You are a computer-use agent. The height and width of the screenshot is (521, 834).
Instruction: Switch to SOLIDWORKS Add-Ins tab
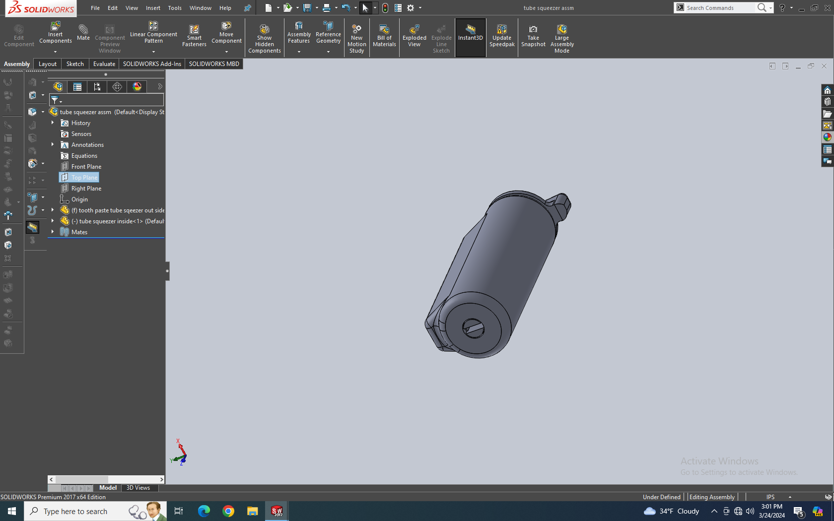point(152,64)
